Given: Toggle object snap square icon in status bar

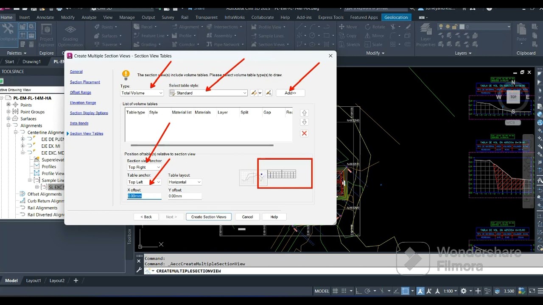Looking at the screenshot, I should point(406,291).
